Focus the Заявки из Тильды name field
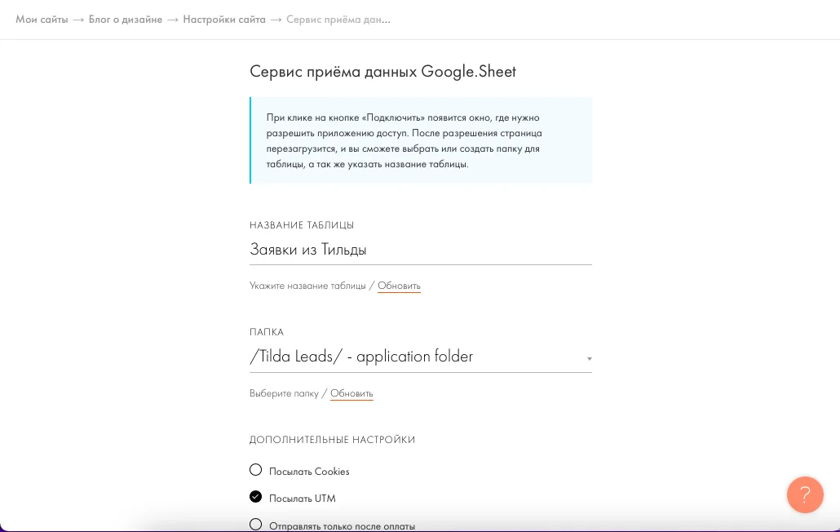 click(x=420, y=250)
